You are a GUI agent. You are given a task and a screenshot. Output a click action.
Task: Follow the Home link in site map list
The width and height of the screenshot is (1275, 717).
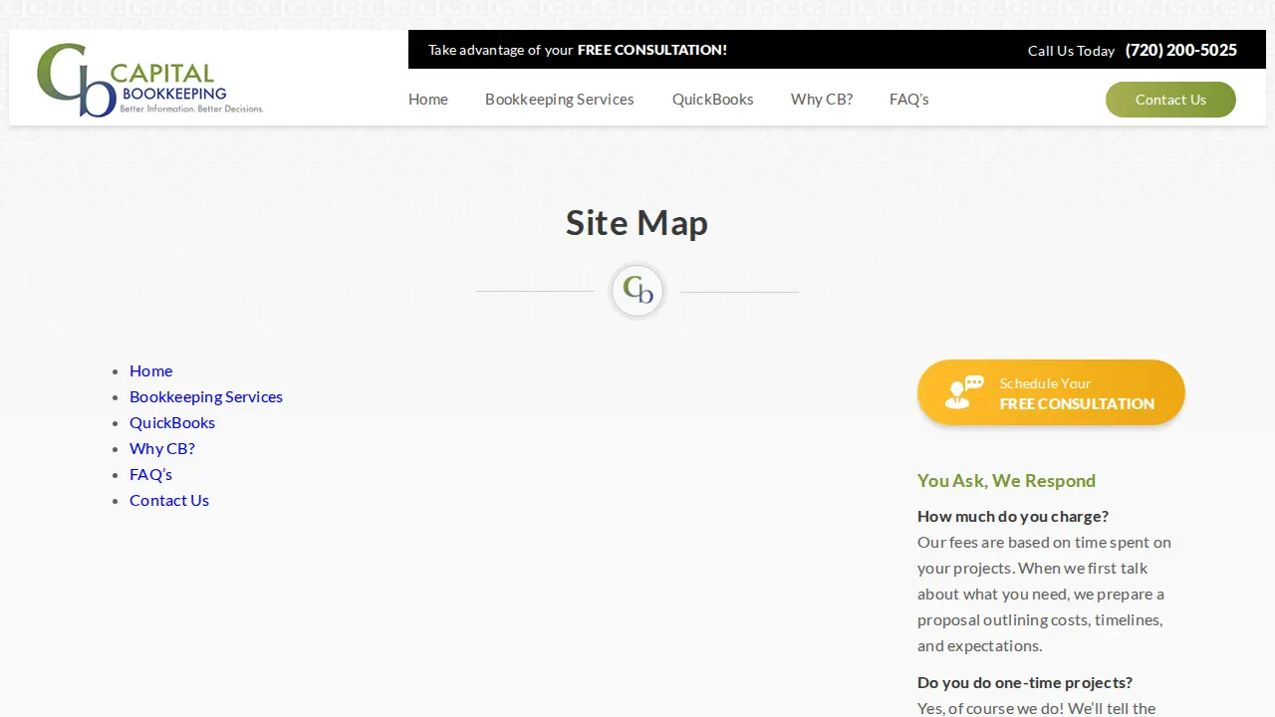pos(151,370)
